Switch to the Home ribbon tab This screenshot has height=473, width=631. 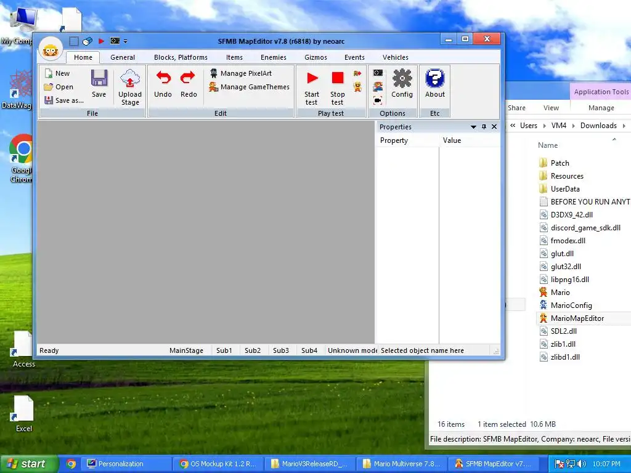pos(83,57)
